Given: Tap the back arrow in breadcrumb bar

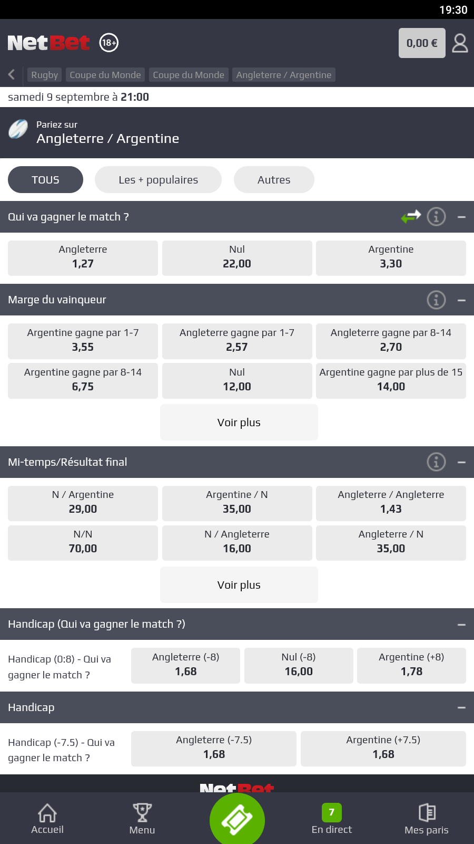Looking at the screenshot, I should [x=12, y=75].
